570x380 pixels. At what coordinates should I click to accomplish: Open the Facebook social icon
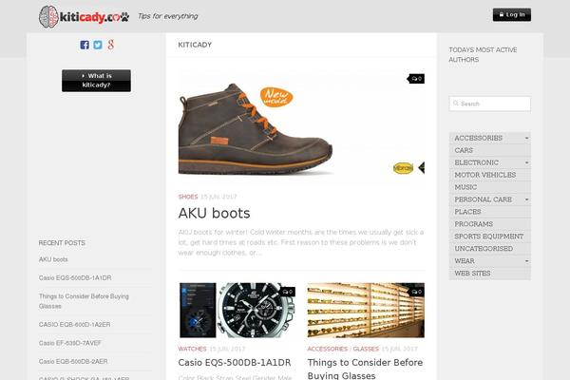pos(85,45)
